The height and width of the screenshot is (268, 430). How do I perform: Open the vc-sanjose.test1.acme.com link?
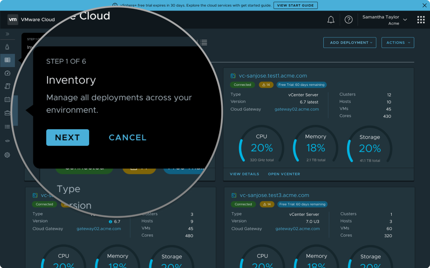coord(273,76)
